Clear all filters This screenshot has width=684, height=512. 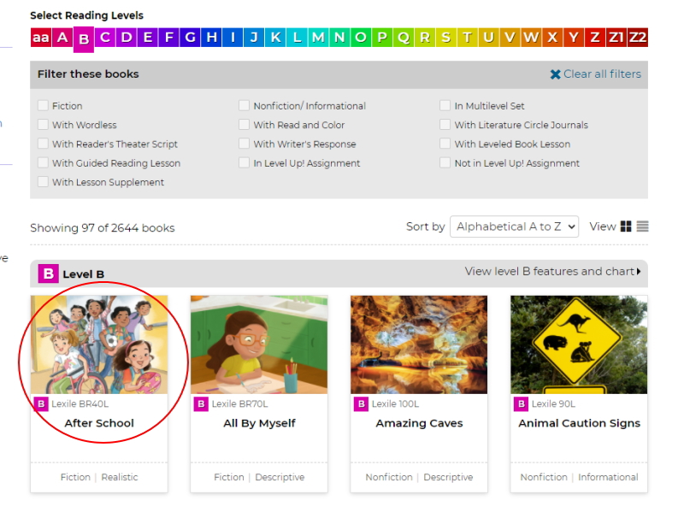coord(595,74)
